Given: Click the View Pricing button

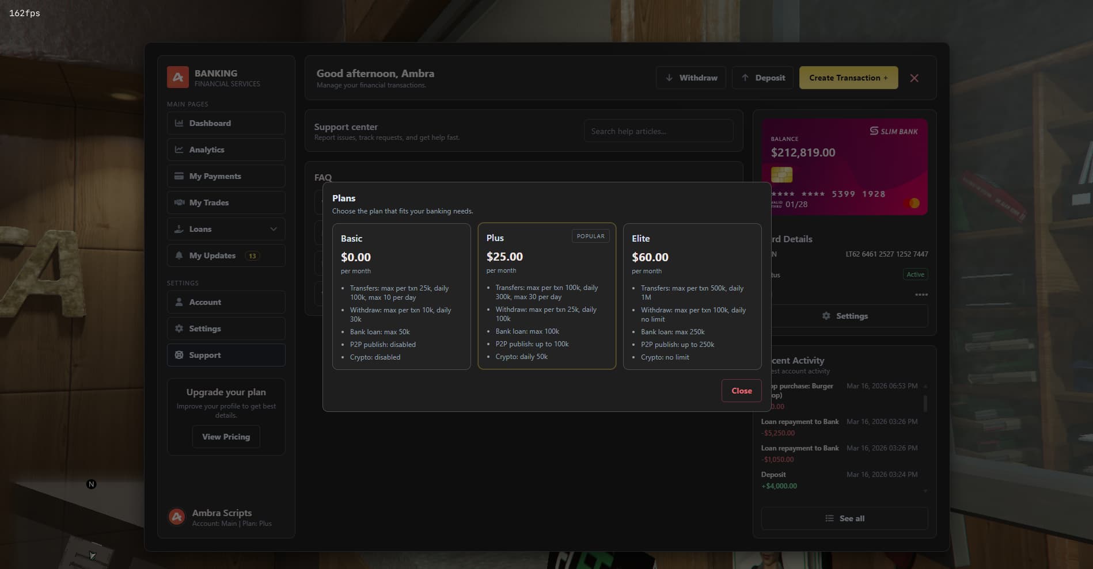Looking at the screenshot, I should pos(226,437).
